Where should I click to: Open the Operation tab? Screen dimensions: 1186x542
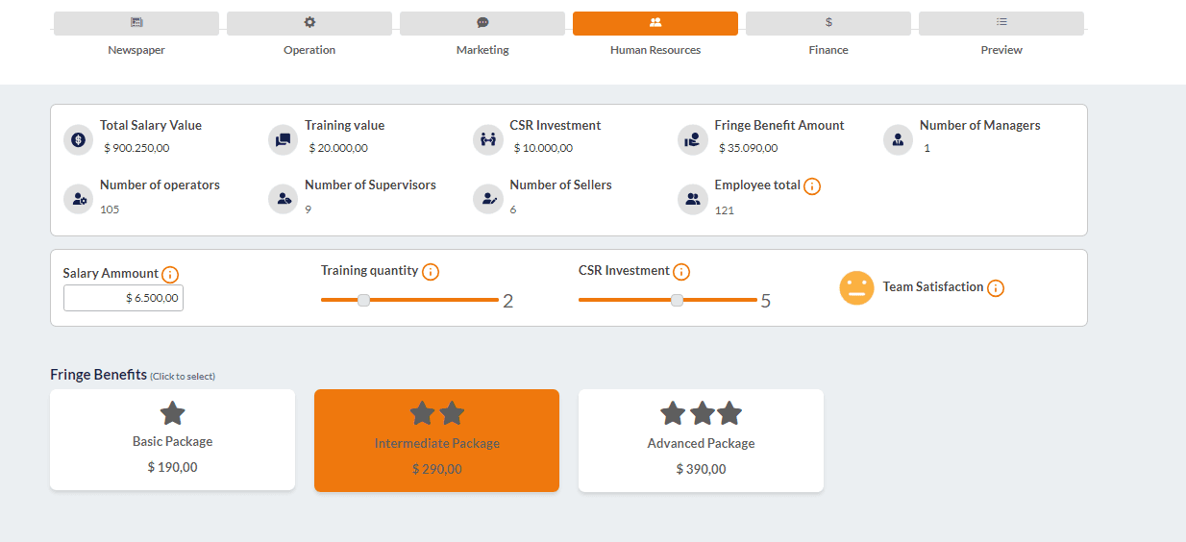pyautogui.click(x=309, y=23)
